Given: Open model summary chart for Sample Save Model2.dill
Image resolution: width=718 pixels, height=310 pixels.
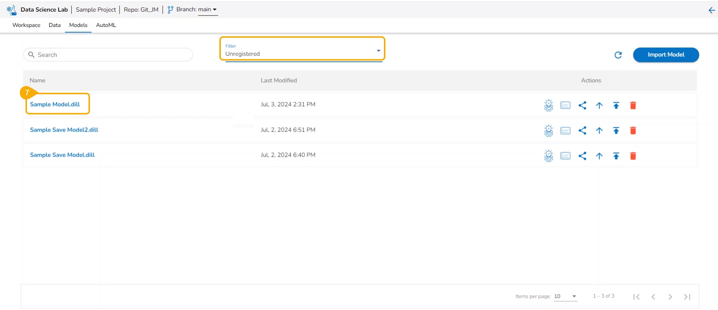Looking at the screenshot, I should coord(565,131).
